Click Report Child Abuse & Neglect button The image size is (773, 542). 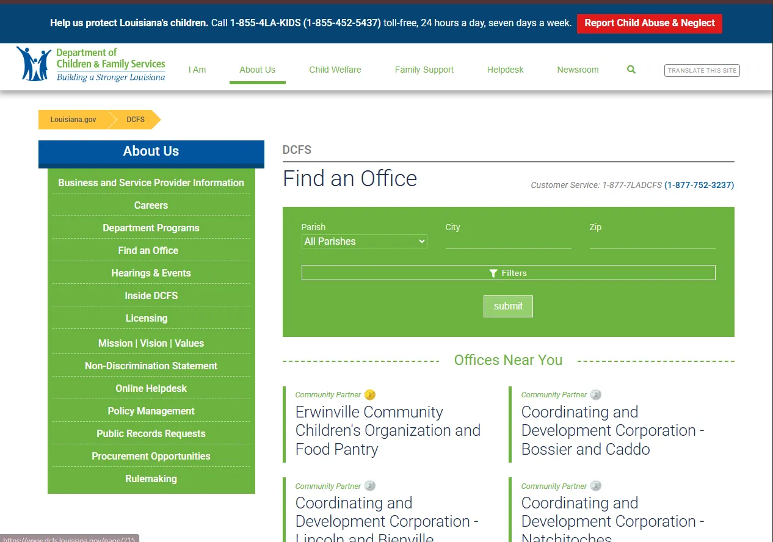(650, 23)
